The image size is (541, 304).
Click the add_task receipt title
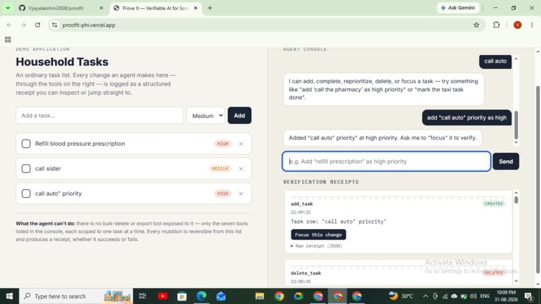[302, 204]
